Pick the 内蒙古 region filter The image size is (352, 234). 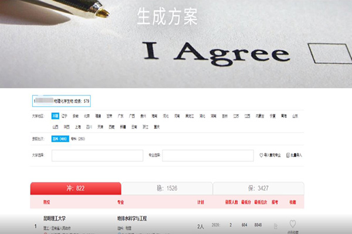[x=260, y=116]
